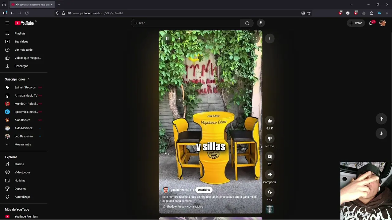Open the comments with 26 replies
This screenshot has width=392, height=220.
(269, 156)
